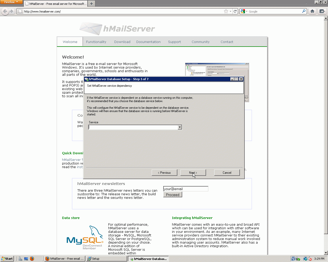Click the scrollbar up arrow
Screen dimensions: 328x262
click(x=326, y=18)
